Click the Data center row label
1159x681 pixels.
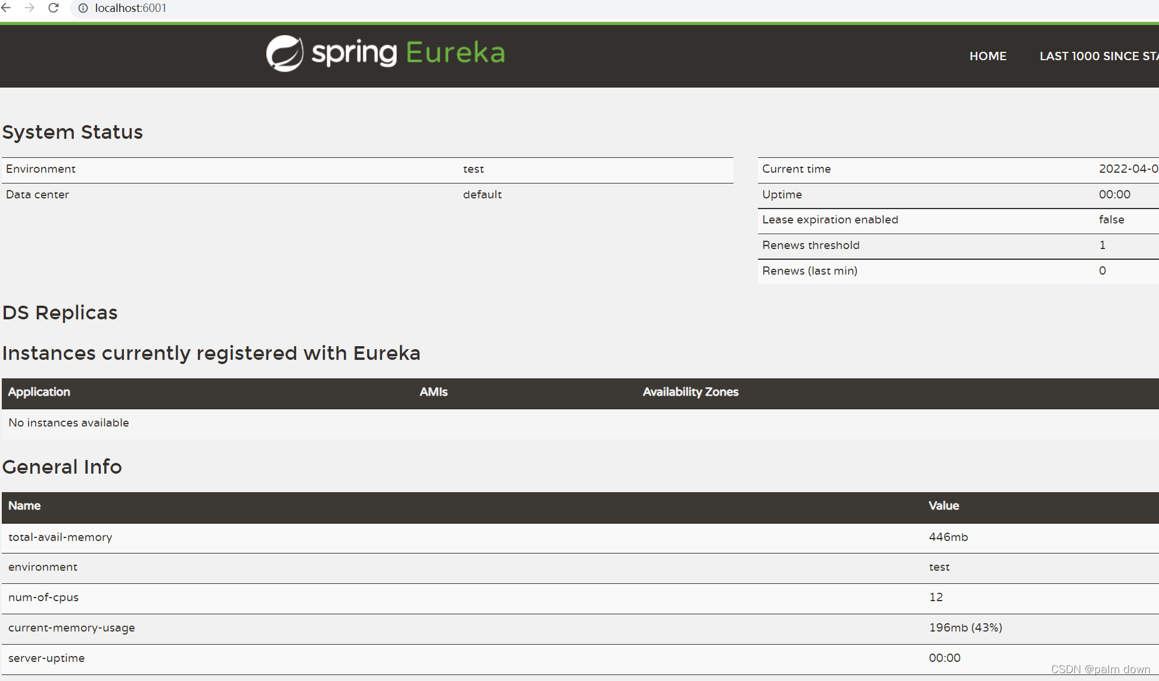38,195
